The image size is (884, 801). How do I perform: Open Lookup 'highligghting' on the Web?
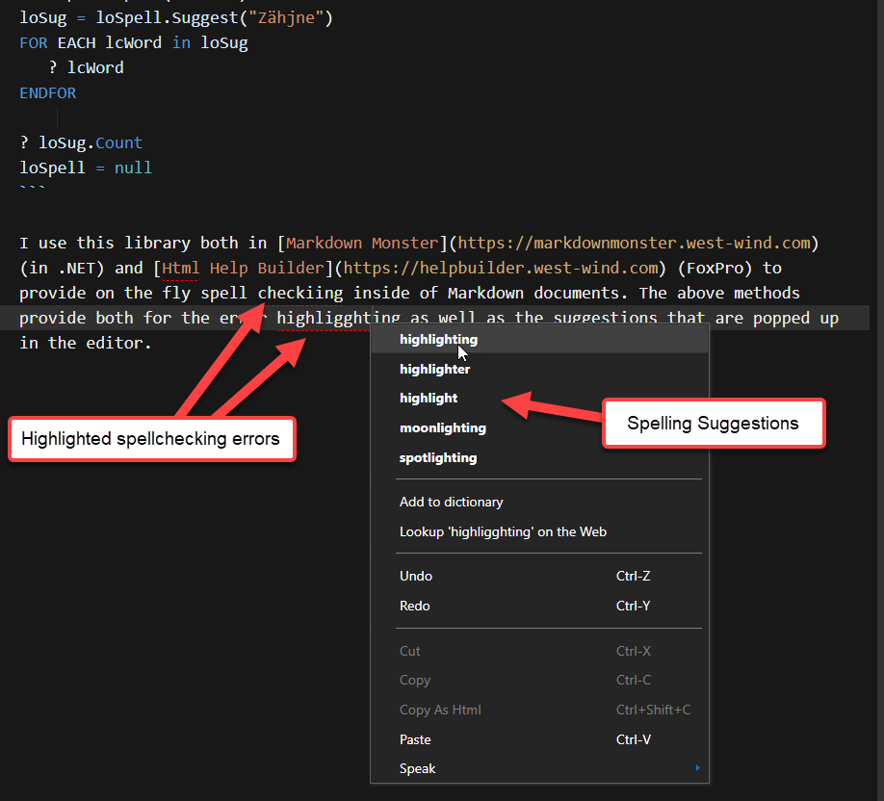coord(503,531)
